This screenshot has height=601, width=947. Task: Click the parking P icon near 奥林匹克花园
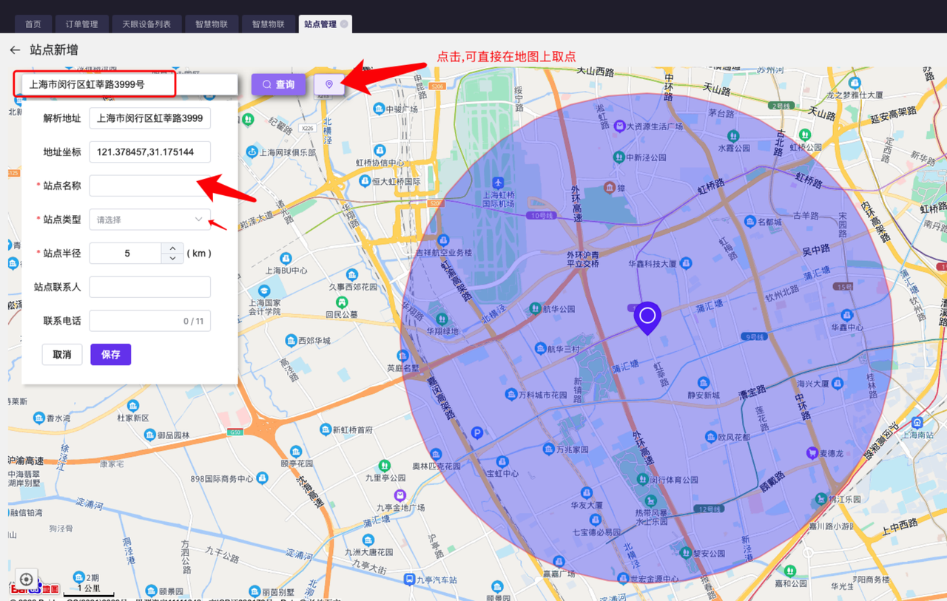tap(477, 433)
